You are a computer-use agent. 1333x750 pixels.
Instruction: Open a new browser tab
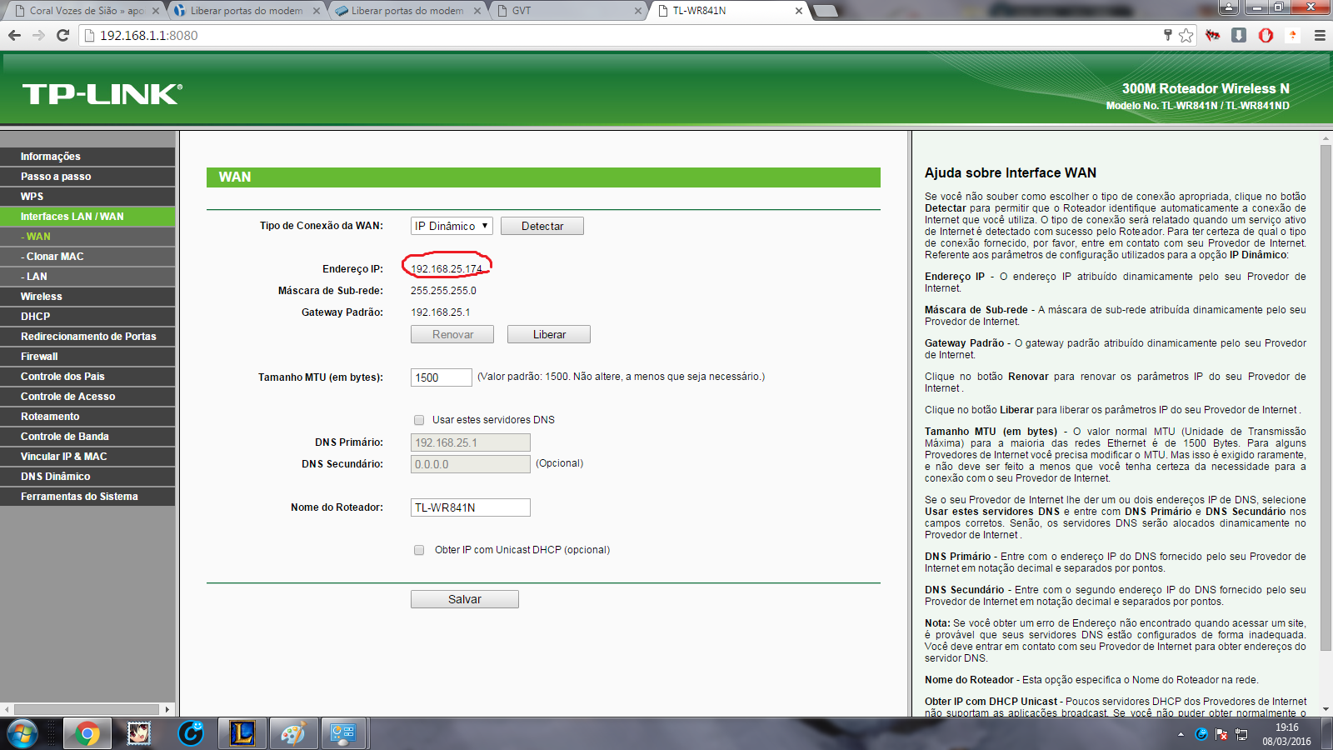825,11
